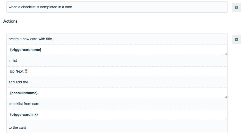Image resolution: width=243 pixels, height=140 pixels.
Task: Grab resize handle of {triggercardlink} field
Action: (226, 118)
